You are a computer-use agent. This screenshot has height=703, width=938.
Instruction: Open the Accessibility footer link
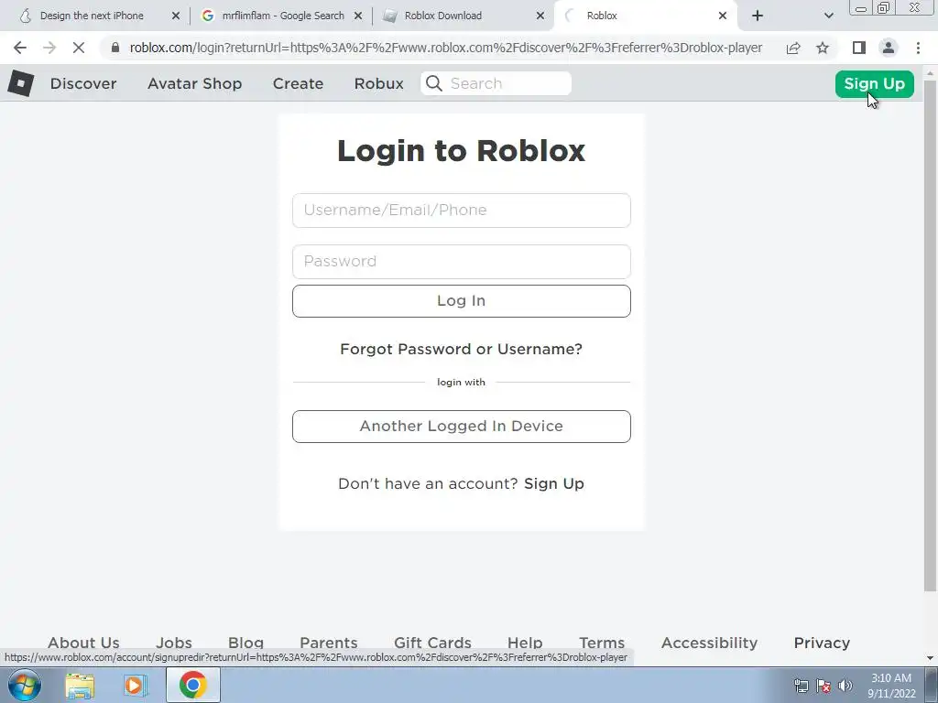710,643
